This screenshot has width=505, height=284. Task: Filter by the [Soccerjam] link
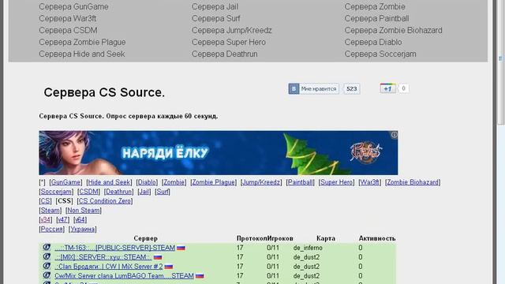click(x=56, y=192)
